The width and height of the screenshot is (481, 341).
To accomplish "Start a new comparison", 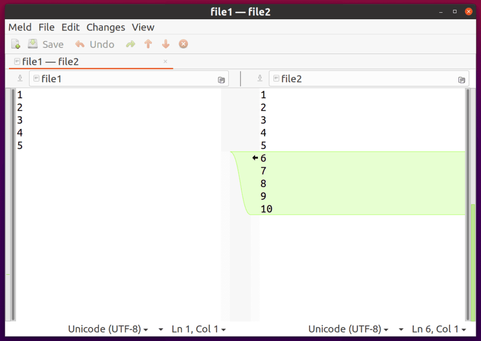I will 16,44.
